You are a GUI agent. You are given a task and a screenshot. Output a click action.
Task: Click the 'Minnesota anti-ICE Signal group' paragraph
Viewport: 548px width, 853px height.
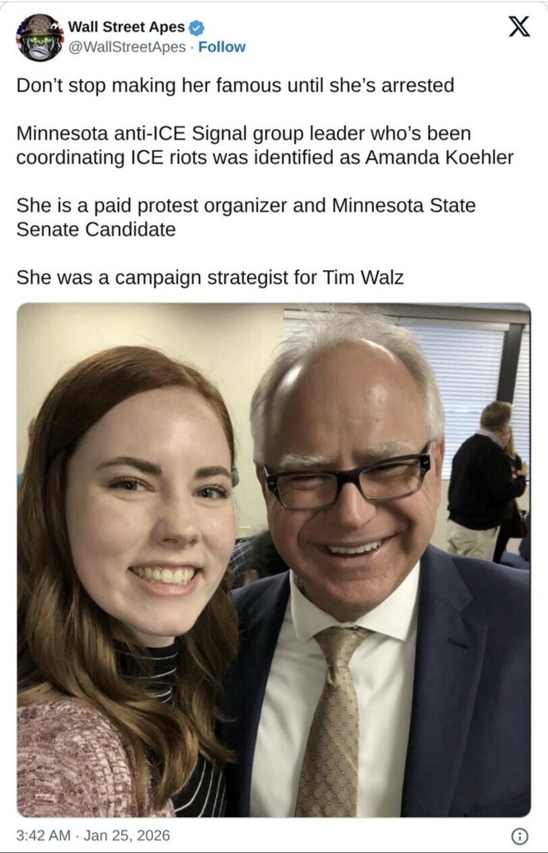pos(265,145)
